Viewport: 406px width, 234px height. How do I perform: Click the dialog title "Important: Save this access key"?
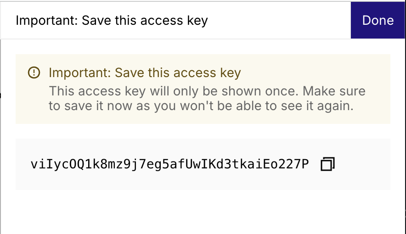click(x=112, y=21)
